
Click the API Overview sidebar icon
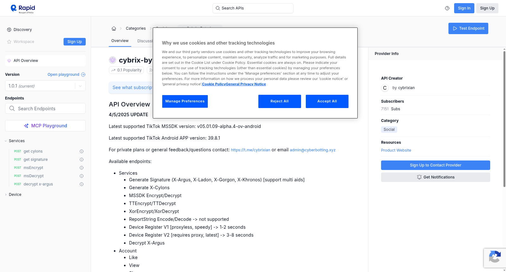[x=9, y=61]
